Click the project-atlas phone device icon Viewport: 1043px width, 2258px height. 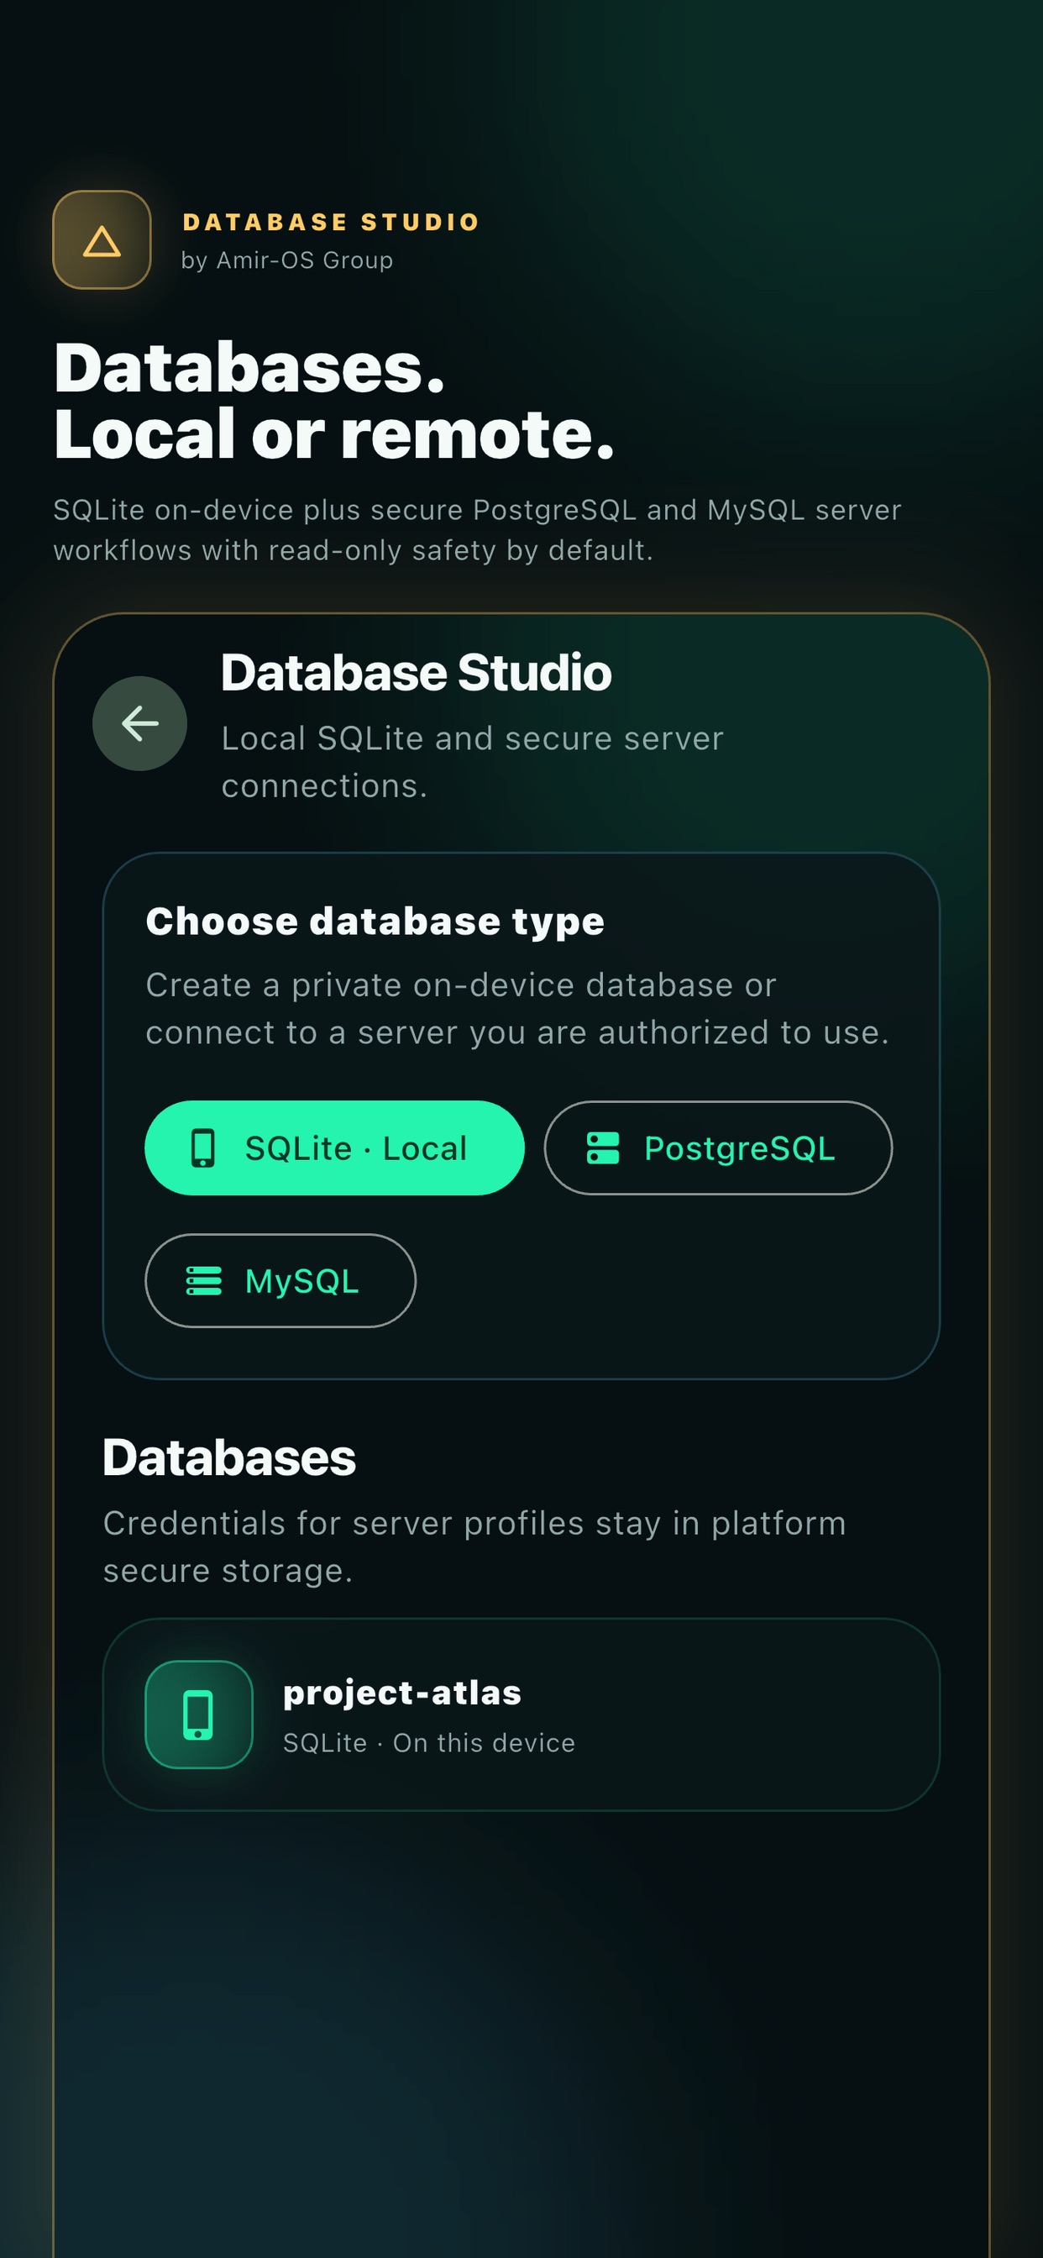tap(199, 1715)
